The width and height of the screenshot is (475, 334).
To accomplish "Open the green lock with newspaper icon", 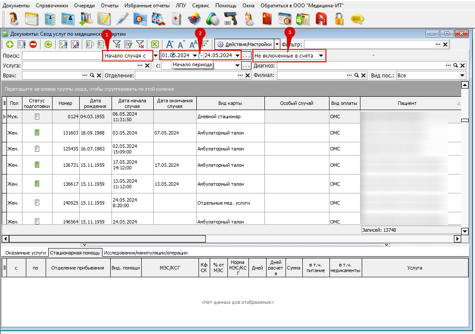I will tap(303, 19).
